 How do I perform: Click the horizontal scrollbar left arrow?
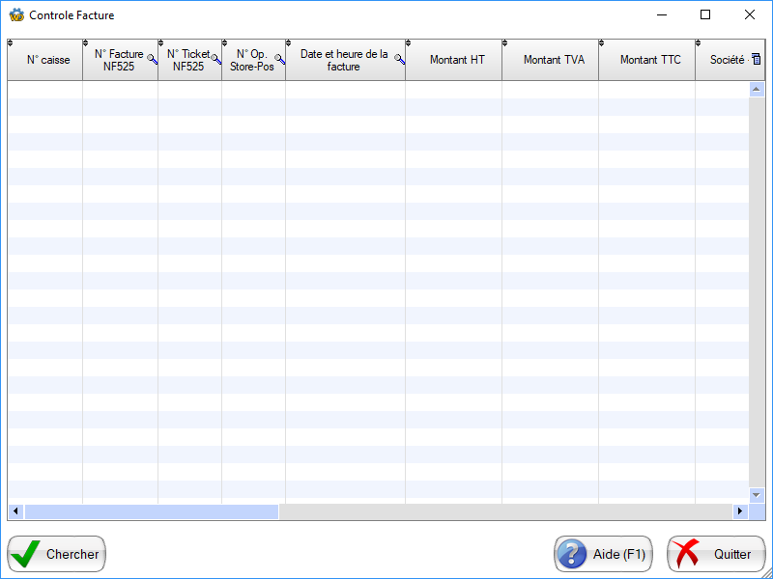[15, 511]
